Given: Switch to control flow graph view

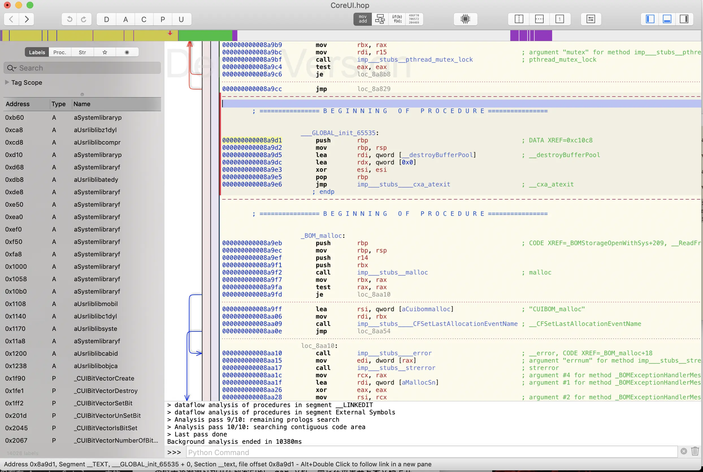Looking at the screenshot, I should coord(380,19).
